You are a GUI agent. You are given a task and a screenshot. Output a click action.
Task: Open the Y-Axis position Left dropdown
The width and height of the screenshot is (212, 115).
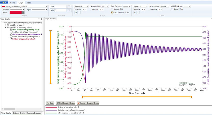point(105,6)
